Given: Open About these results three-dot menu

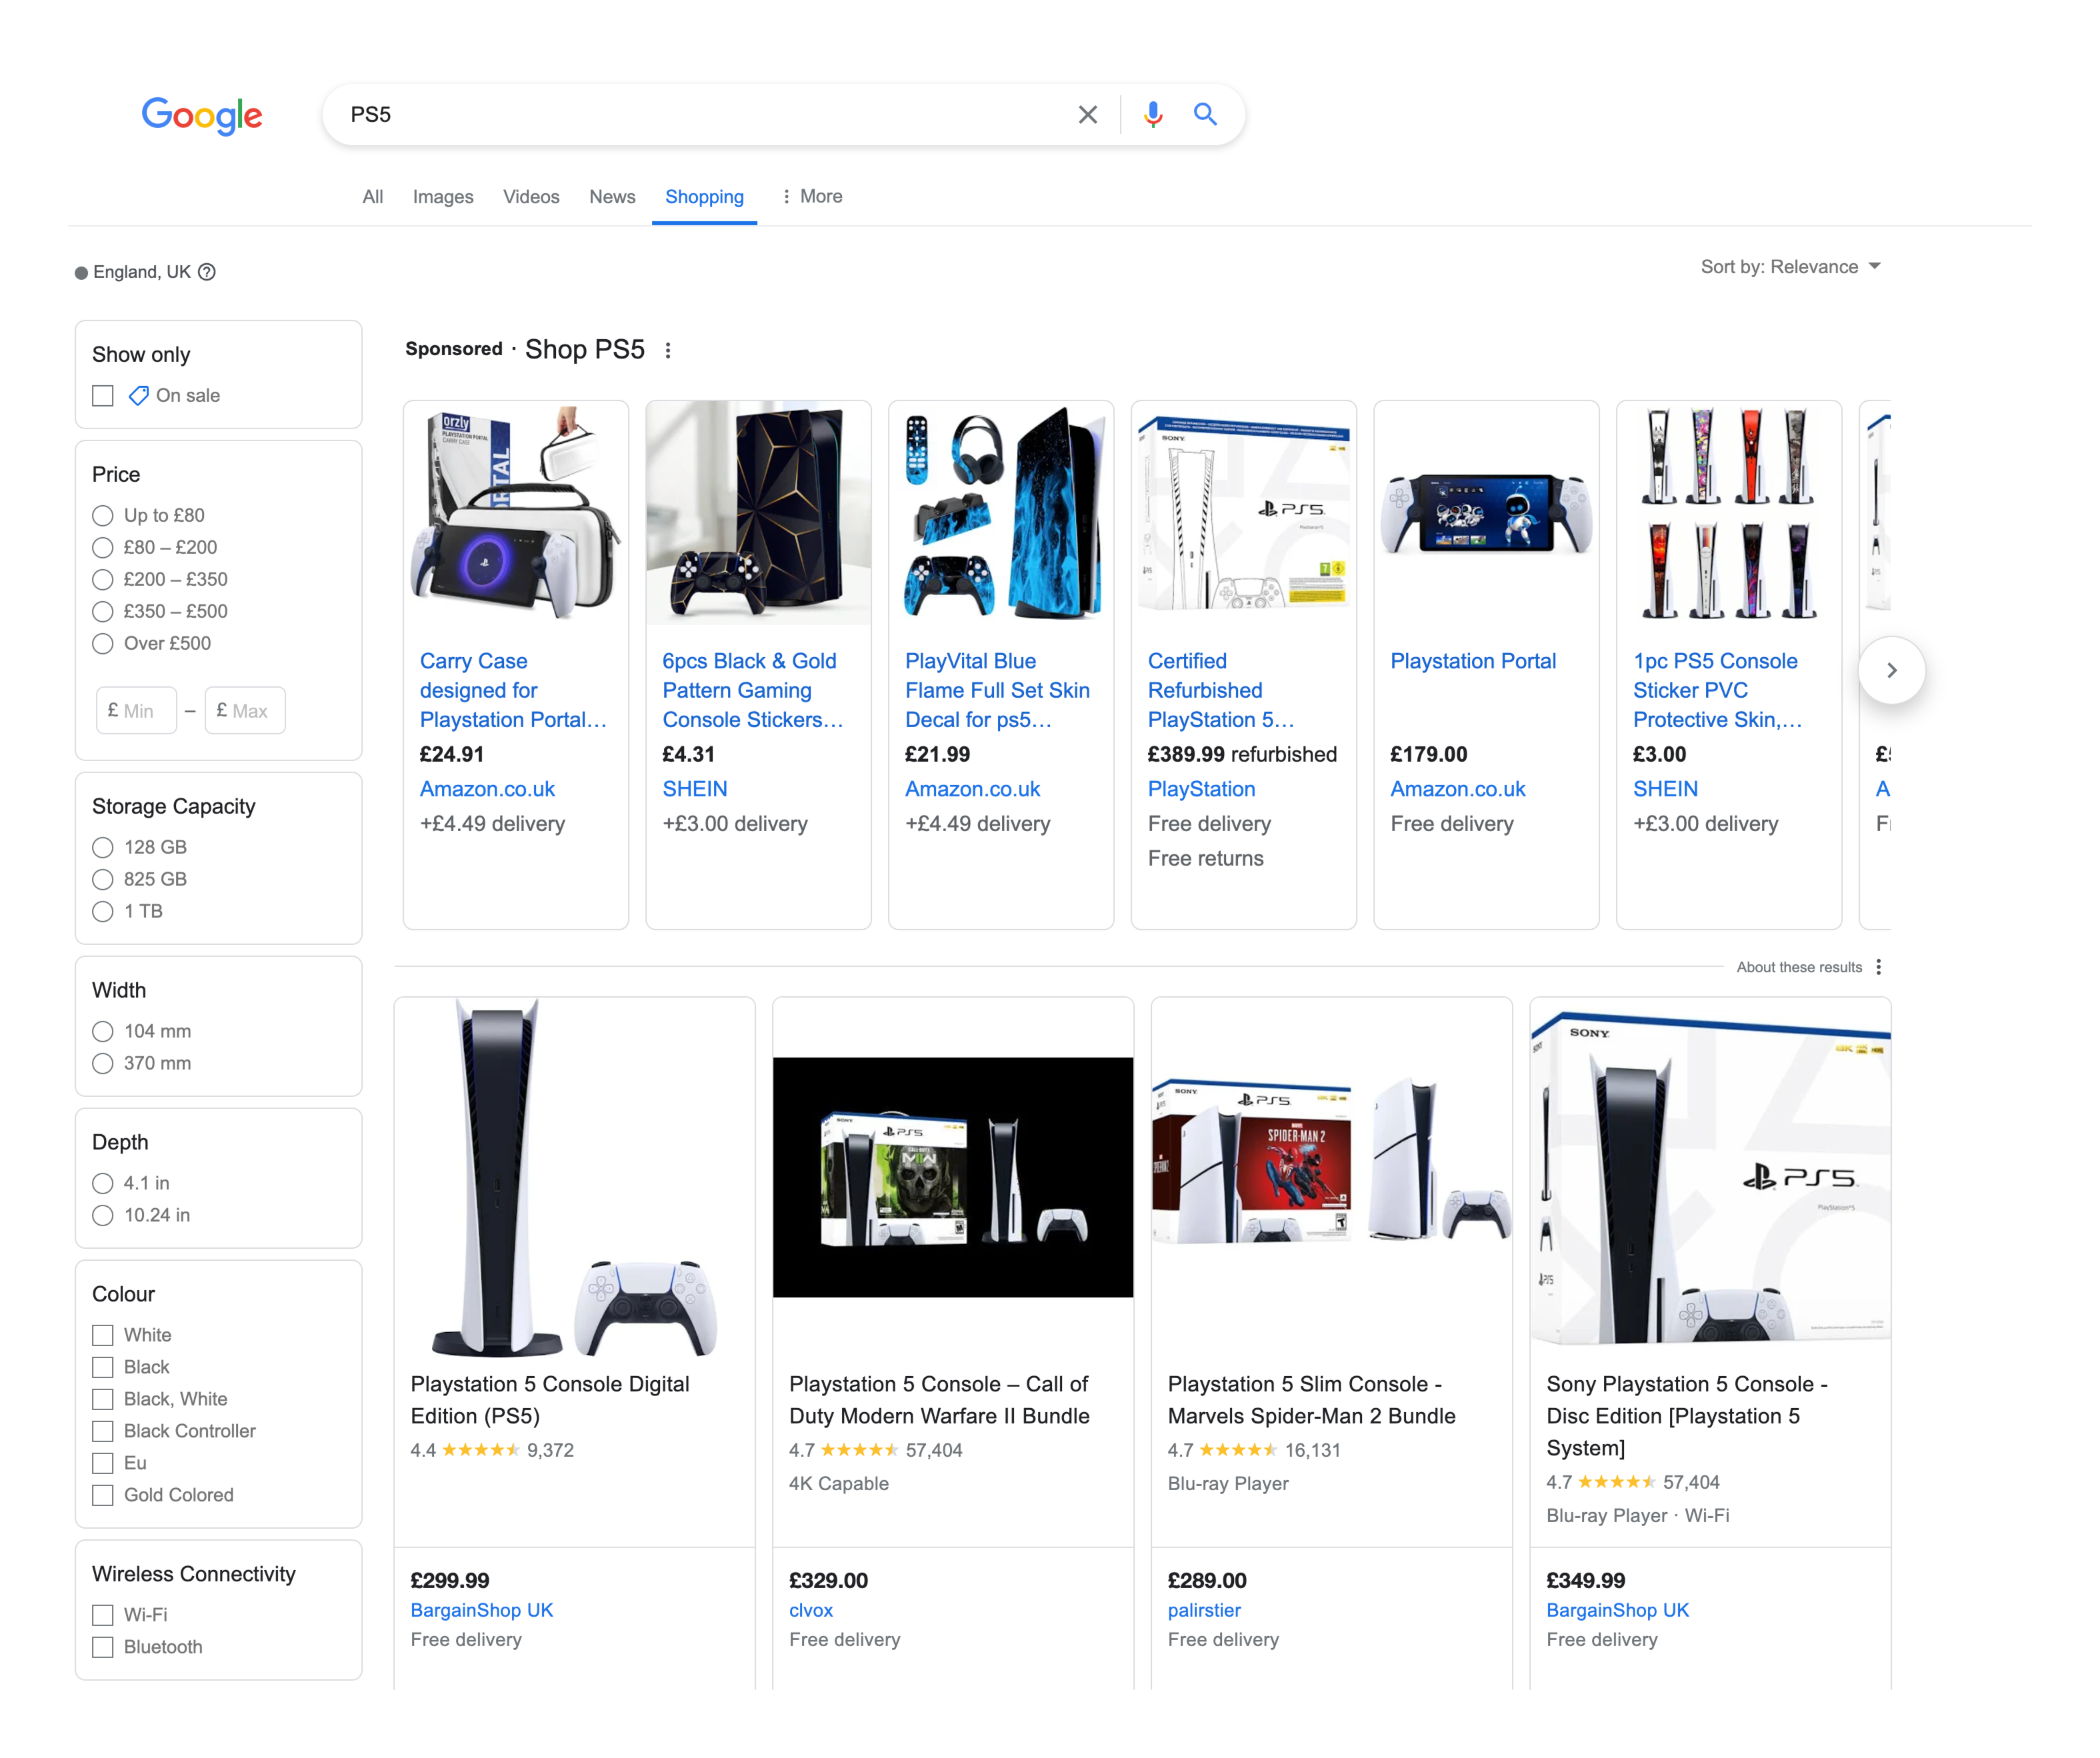Looking at the screenshot, I should click(1878, 966).
